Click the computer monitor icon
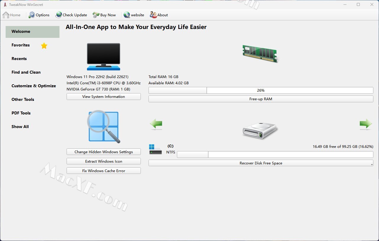379x241 pixels. point(104,56)
